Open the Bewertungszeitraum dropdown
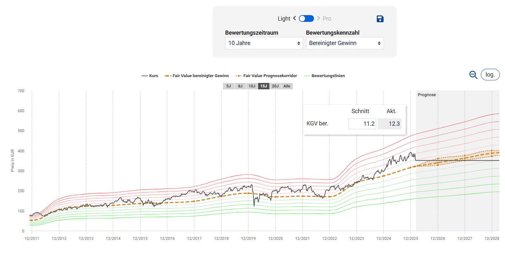This screenshot has width=505, height=253. point(264,43)
